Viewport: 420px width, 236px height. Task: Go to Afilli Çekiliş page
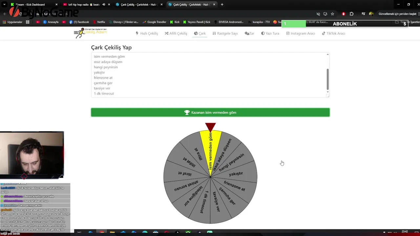[x=176, y=33]
